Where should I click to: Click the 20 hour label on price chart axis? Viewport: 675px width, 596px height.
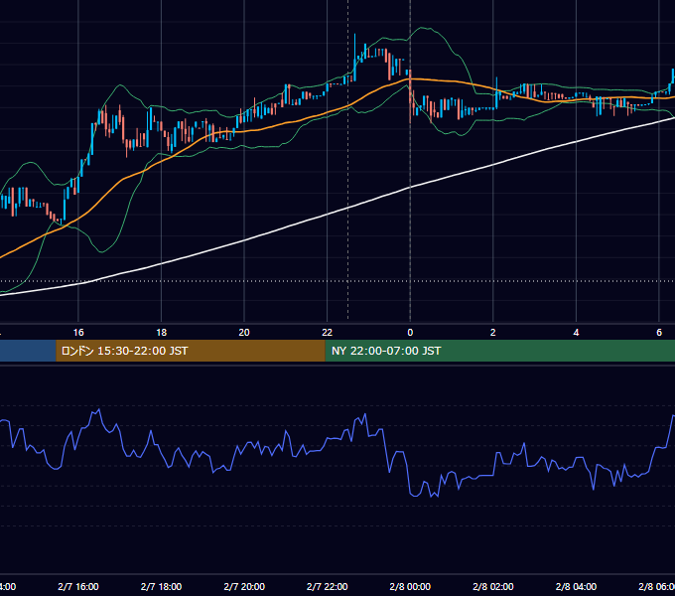tap(244, 333)
